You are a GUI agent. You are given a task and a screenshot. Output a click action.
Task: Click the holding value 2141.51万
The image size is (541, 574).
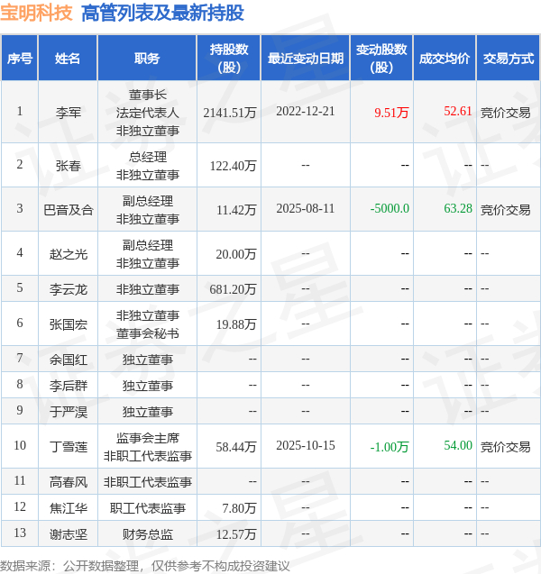click(230, 112)
